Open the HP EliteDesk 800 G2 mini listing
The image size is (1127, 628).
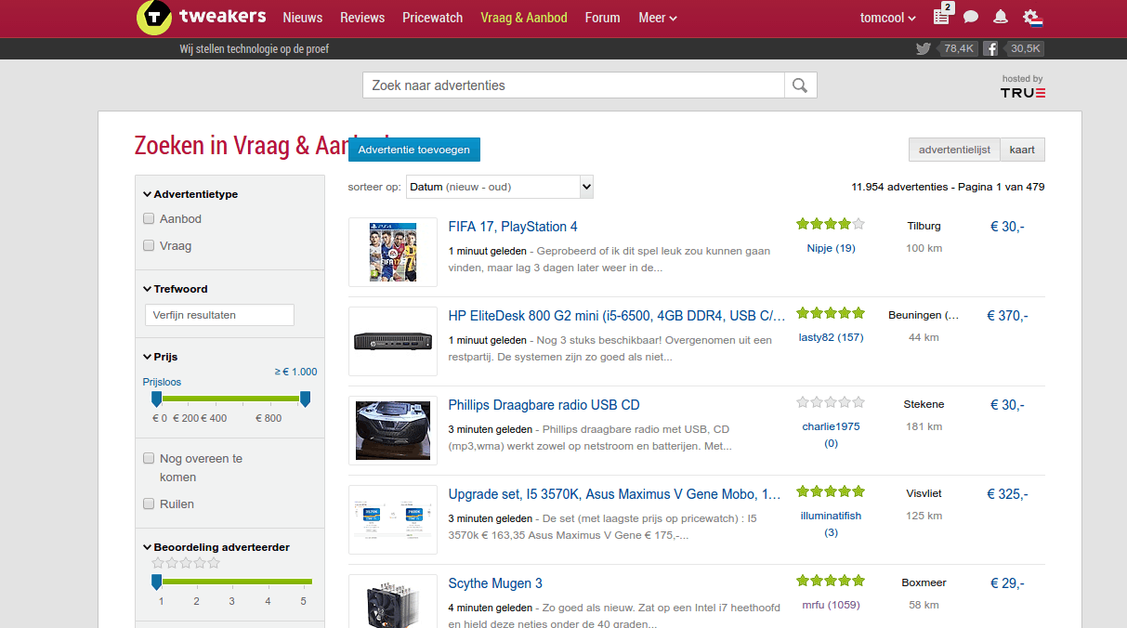tap(617, 316)
